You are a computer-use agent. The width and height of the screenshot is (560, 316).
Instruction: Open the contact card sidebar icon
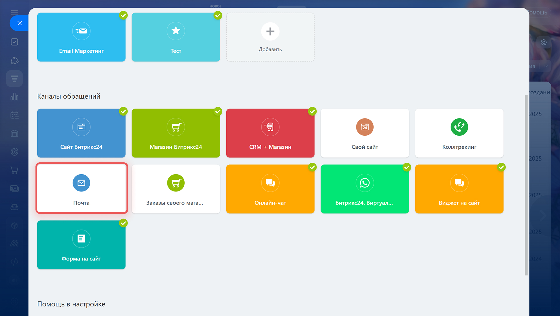tap(14, 189)
